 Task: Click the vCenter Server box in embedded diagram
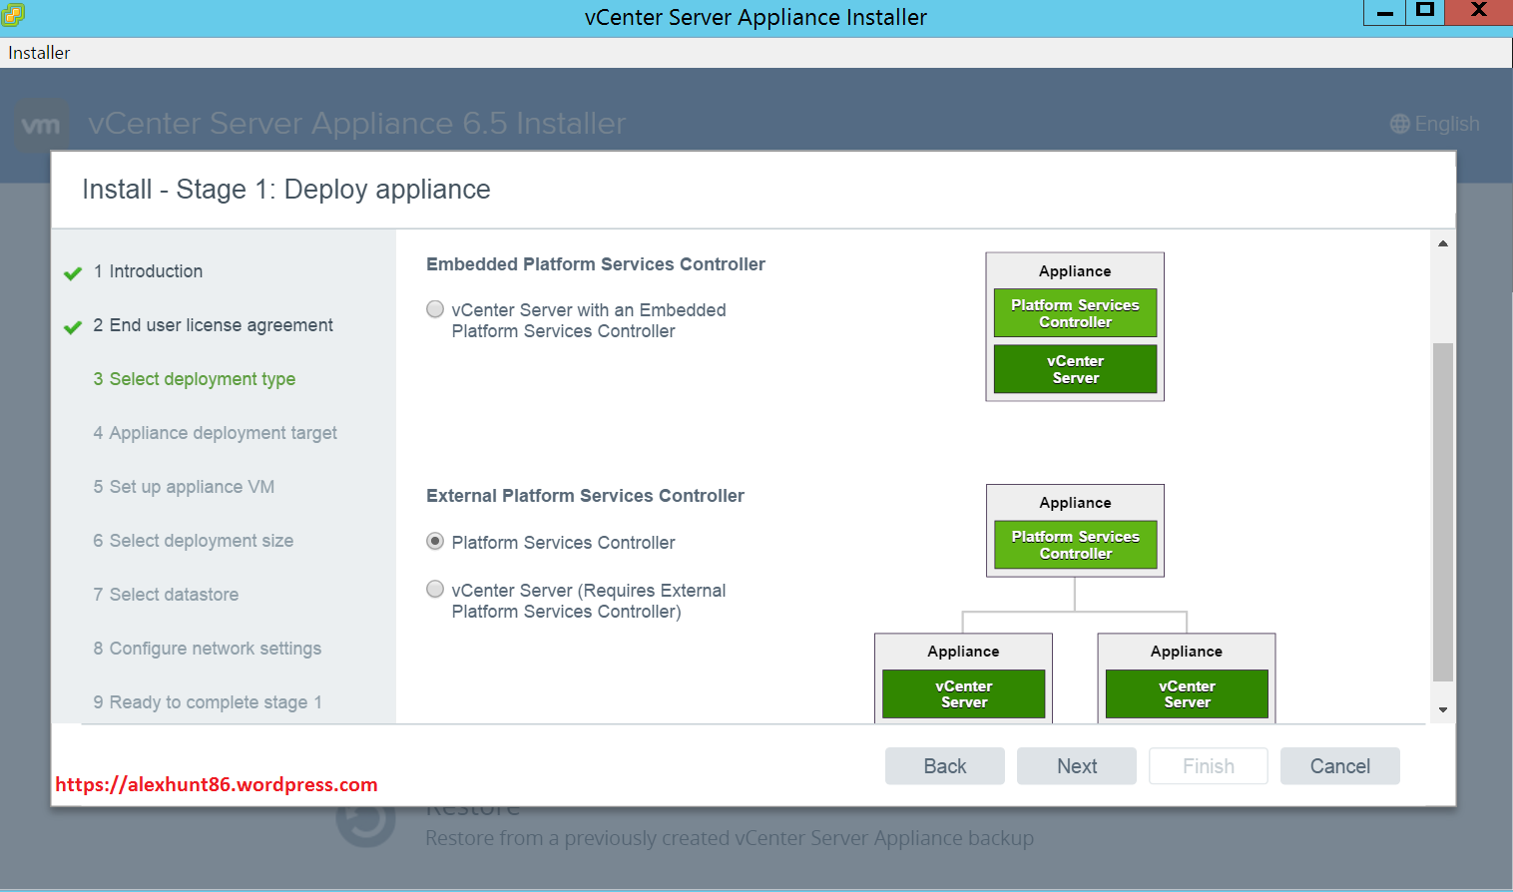[x=1075, y=369]
